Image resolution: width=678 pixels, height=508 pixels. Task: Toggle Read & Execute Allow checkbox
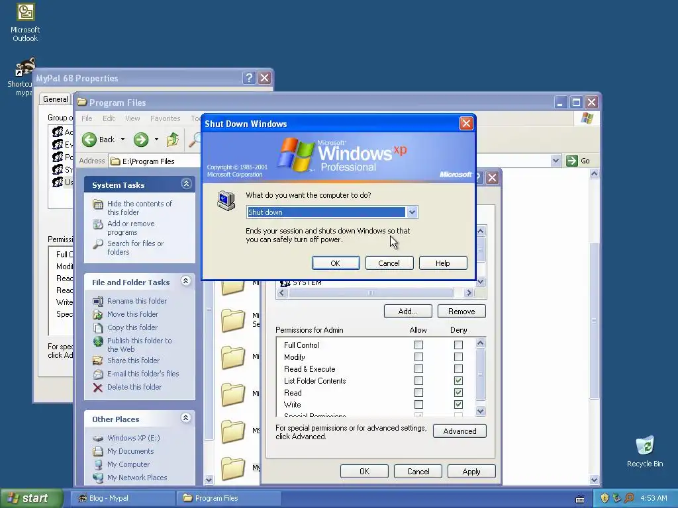point(418,369)
